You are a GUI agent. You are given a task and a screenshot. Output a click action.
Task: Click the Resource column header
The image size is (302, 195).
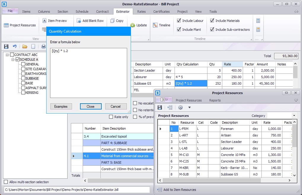(x=187, y=123)
